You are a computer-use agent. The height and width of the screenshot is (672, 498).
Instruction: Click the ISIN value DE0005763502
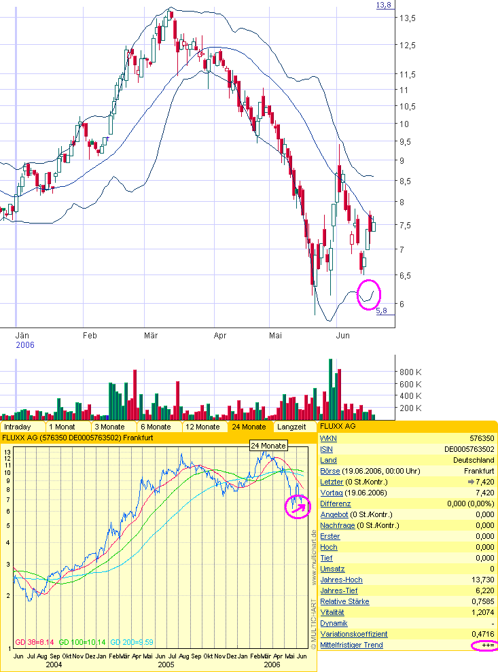(x=469, y=449)
